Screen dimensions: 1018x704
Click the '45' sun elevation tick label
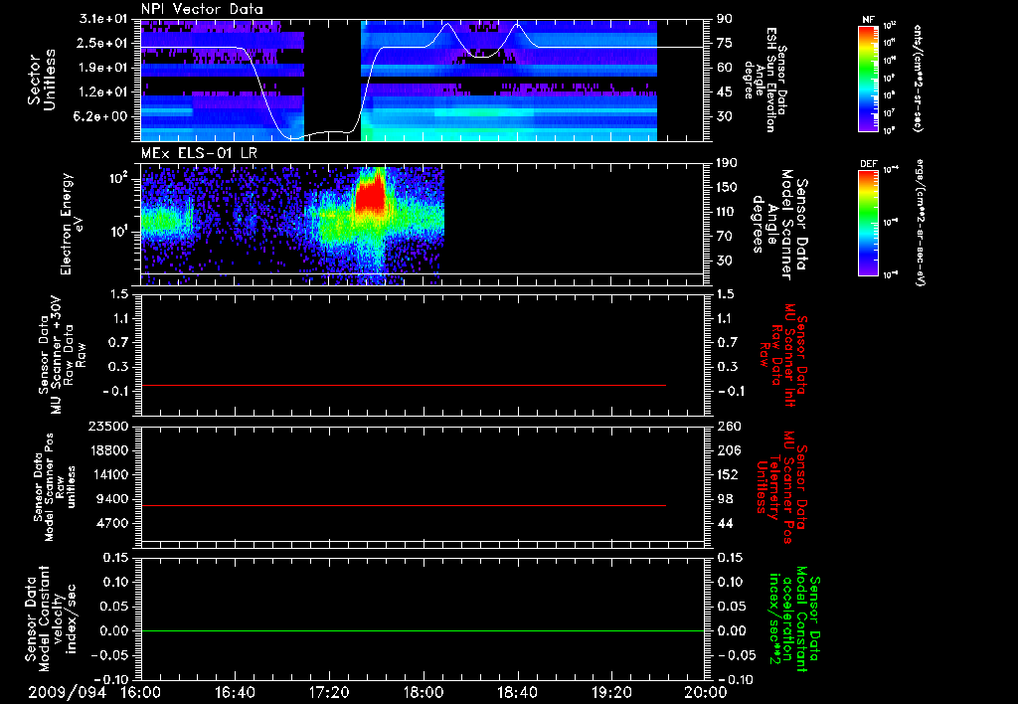(x=725, y=92)
